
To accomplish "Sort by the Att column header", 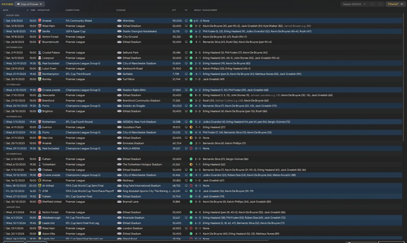I will point(174,10).
